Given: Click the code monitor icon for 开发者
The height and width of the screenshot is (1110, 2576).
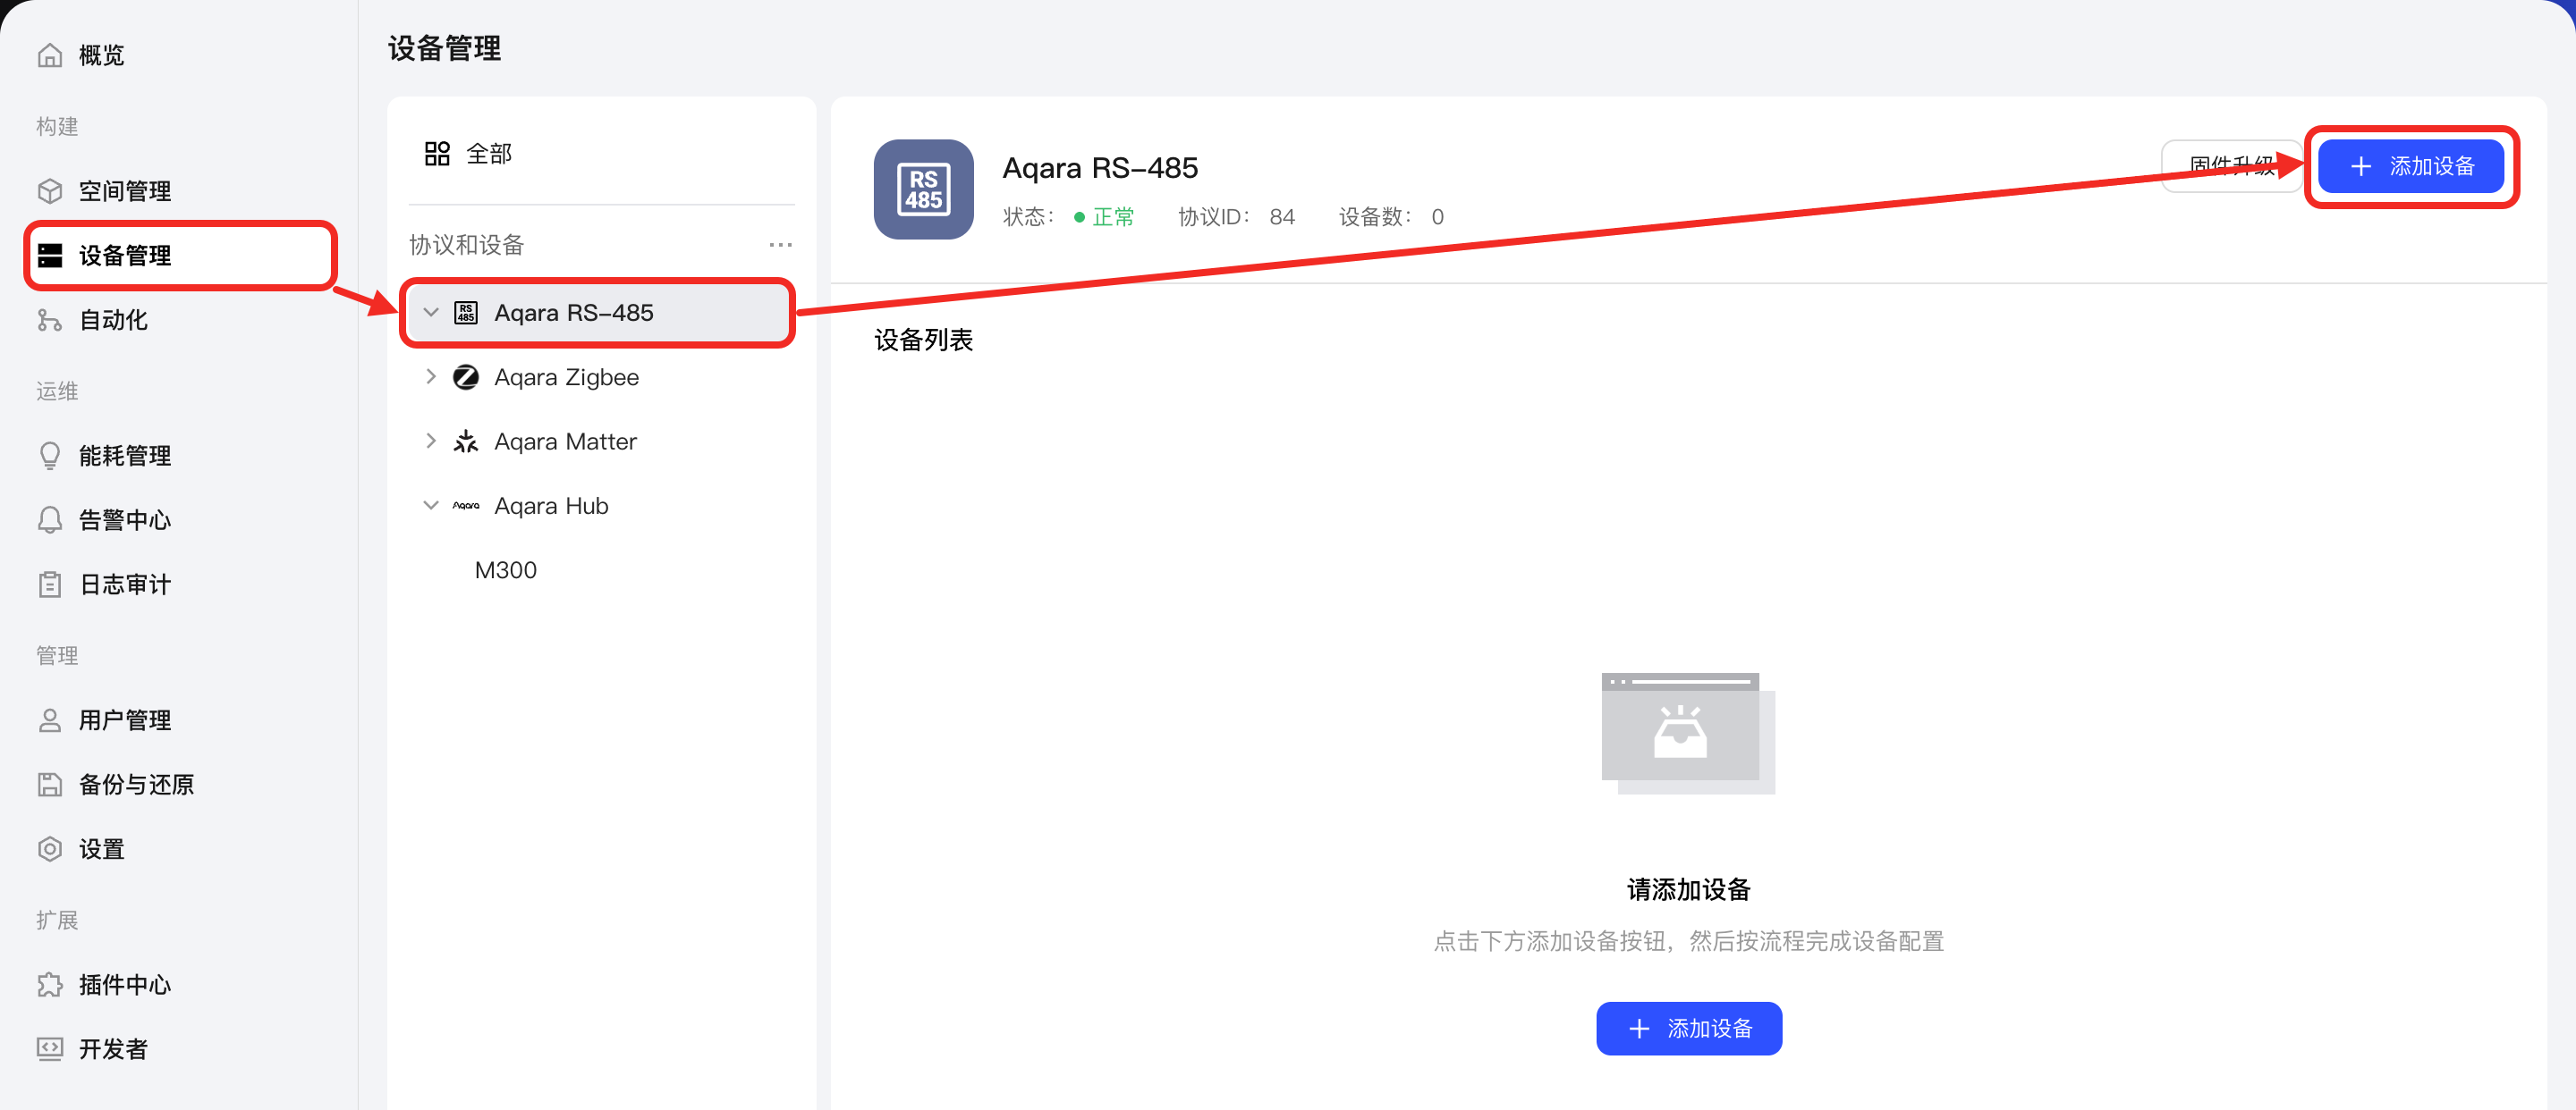Looking at the screenshot, I should (50, 1049).
